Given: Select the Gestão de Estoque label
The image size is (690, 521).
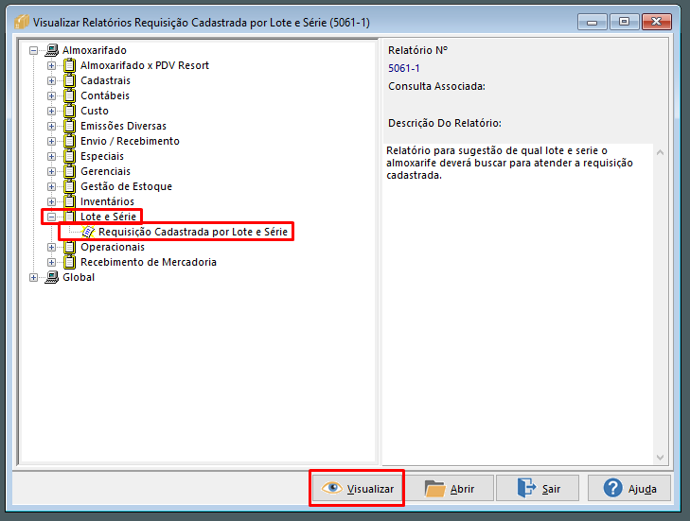Looking at the screenshot, I should click(126, 186).
